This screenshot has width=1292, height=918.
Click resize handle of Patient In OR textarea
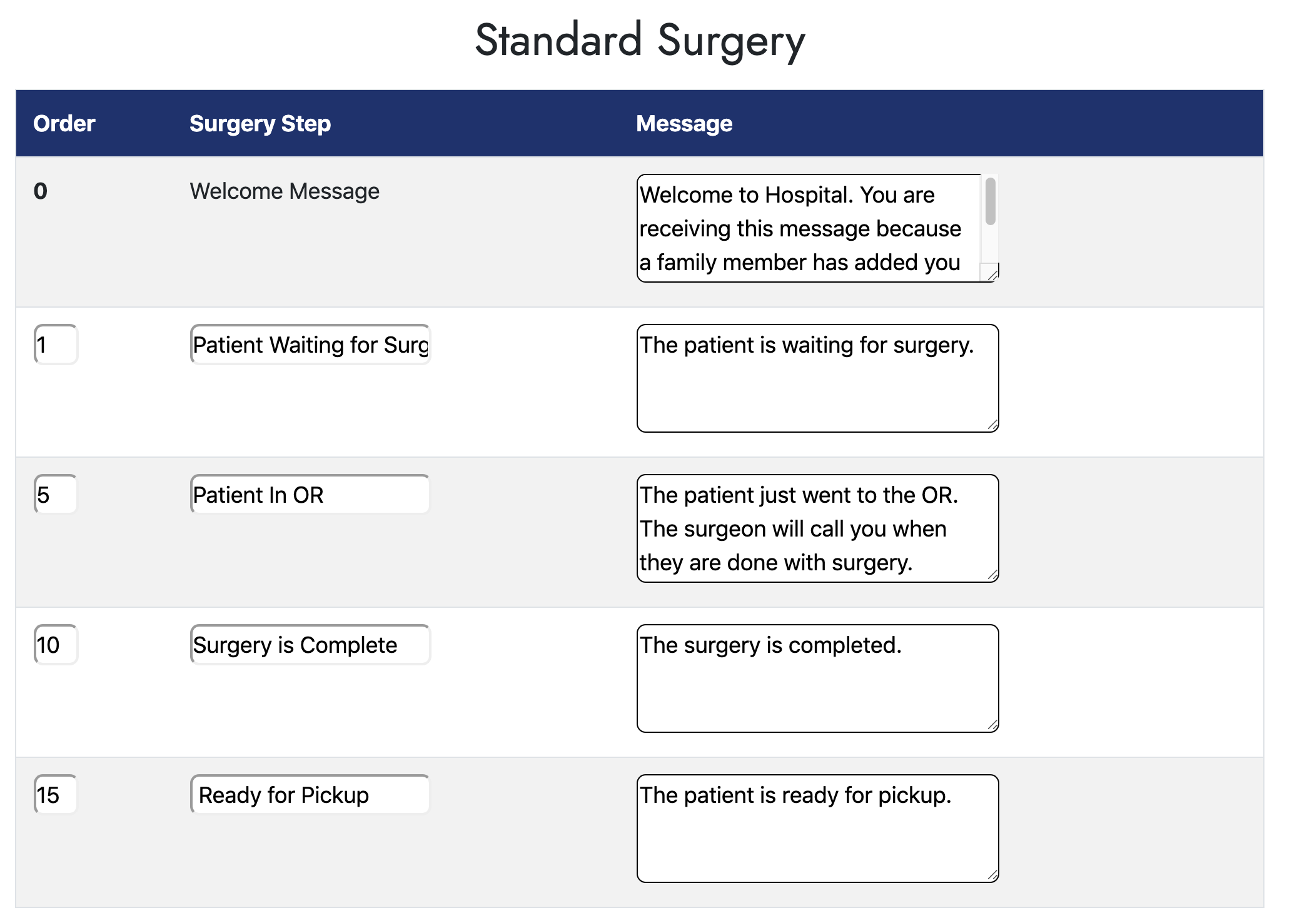coord(992,575)
